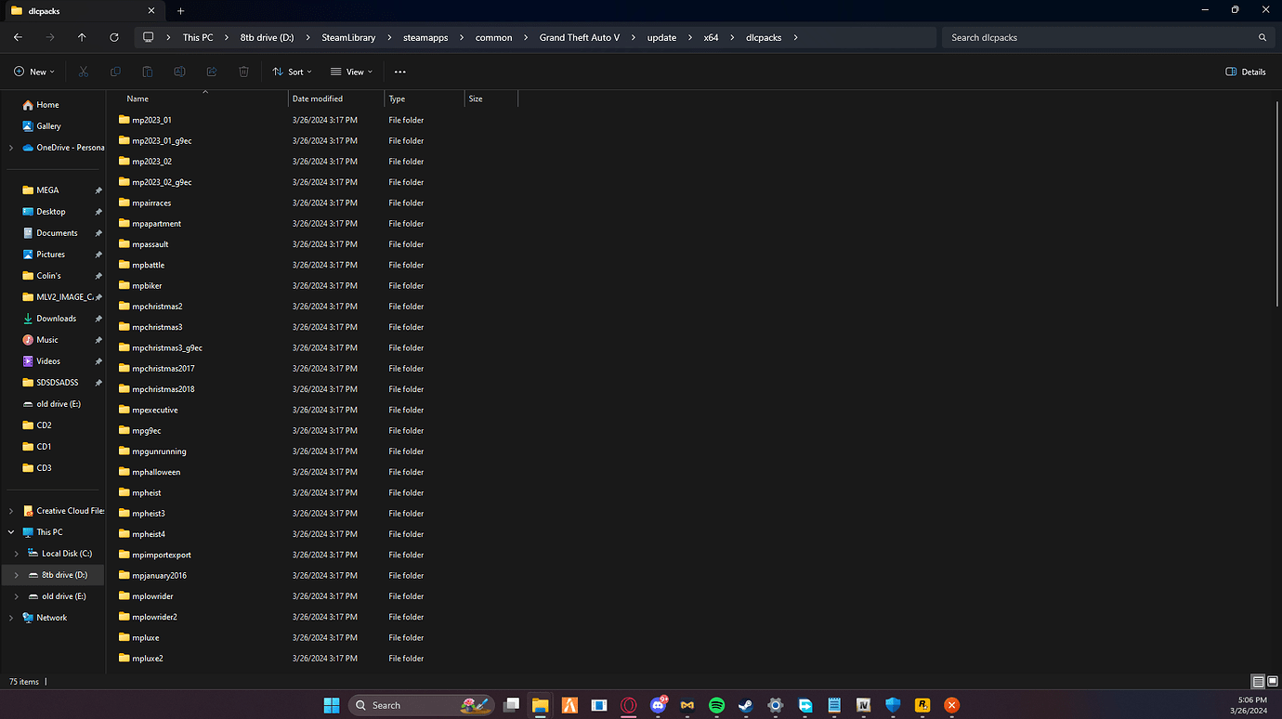Go up one folder level
This screenshot has width=1282, height=719.
pyautogui.click(x=82, y=37)
